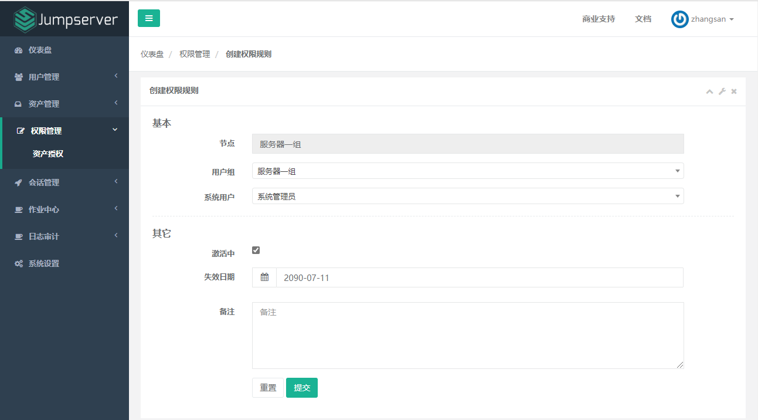The height and width of the screenshot is (420, 758).
Task: Collapse the 创建权限规则 panel chevron
Action: (x=709, y=92)
